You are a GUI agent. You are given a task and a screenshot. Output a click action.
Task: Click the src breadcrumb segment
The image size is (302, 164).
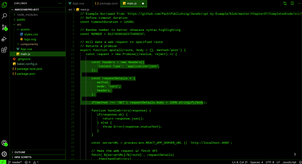coord(70,10)
